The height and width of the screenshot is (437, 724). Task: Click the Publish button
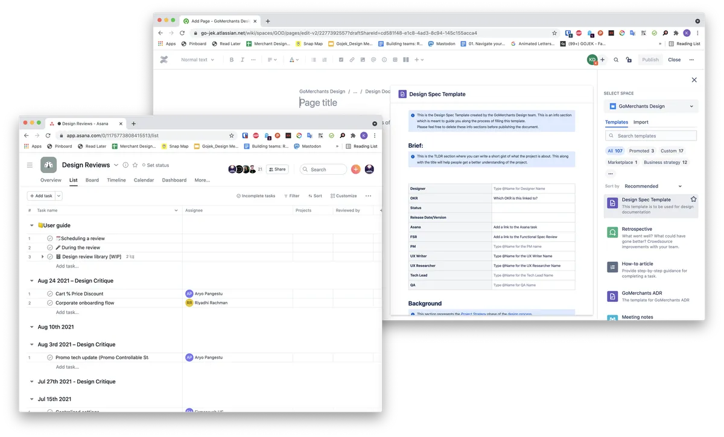pyautogui.click(x=650, y=60)
